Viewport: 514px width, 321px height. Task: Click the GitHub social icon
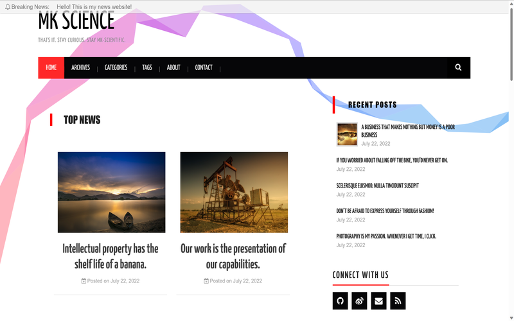click(x=341, y=300)
